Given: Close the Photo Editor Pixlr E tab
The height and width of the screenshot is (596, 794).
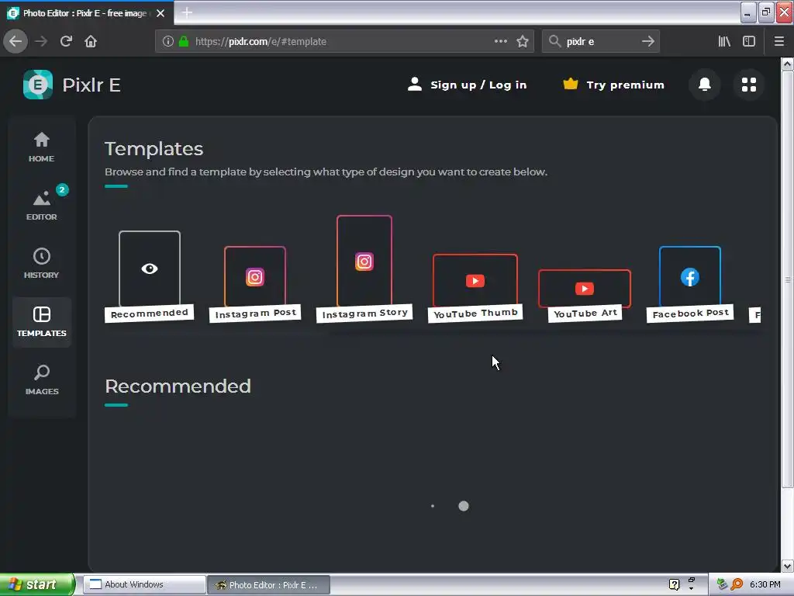Looking at the screenshot, I should [161, 13].
